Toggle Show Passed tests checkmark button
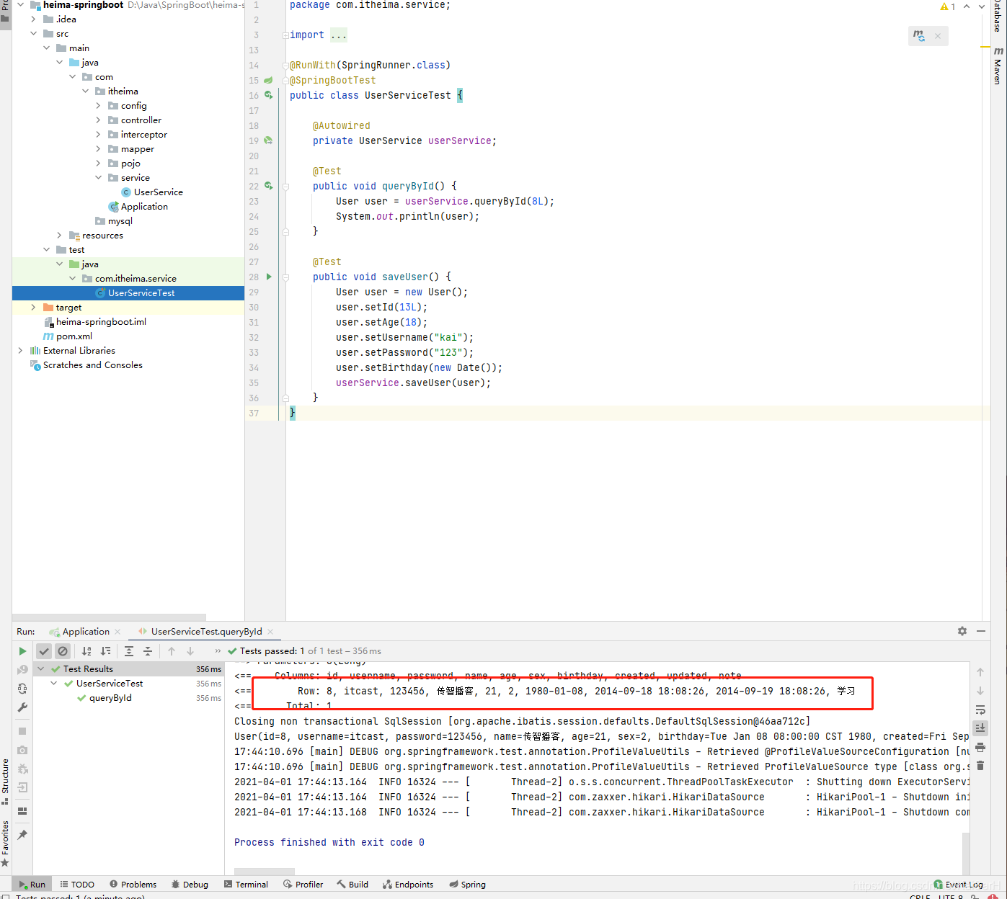The width and height of the screenshot is (1007, 899). (x=44, y=651)
